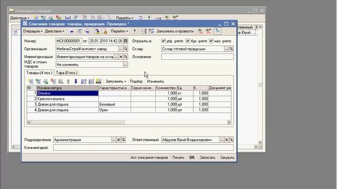Open the Действия menu in the document window
Image resolution: width=337 pixels, height=189 pixels.
click(x=55, y=31)
